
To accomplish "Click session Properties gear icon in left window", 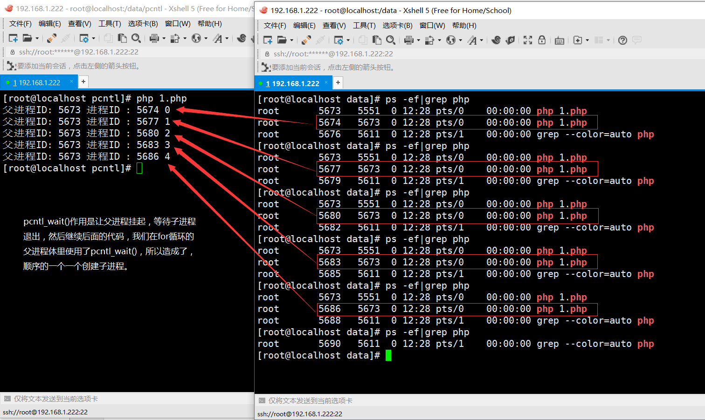I will (84, 39).
